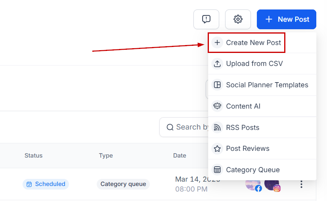Click the Social Planner Templates layout icon
The width and height of the screenshot is (327, 201).
click(x=217, y=85)
